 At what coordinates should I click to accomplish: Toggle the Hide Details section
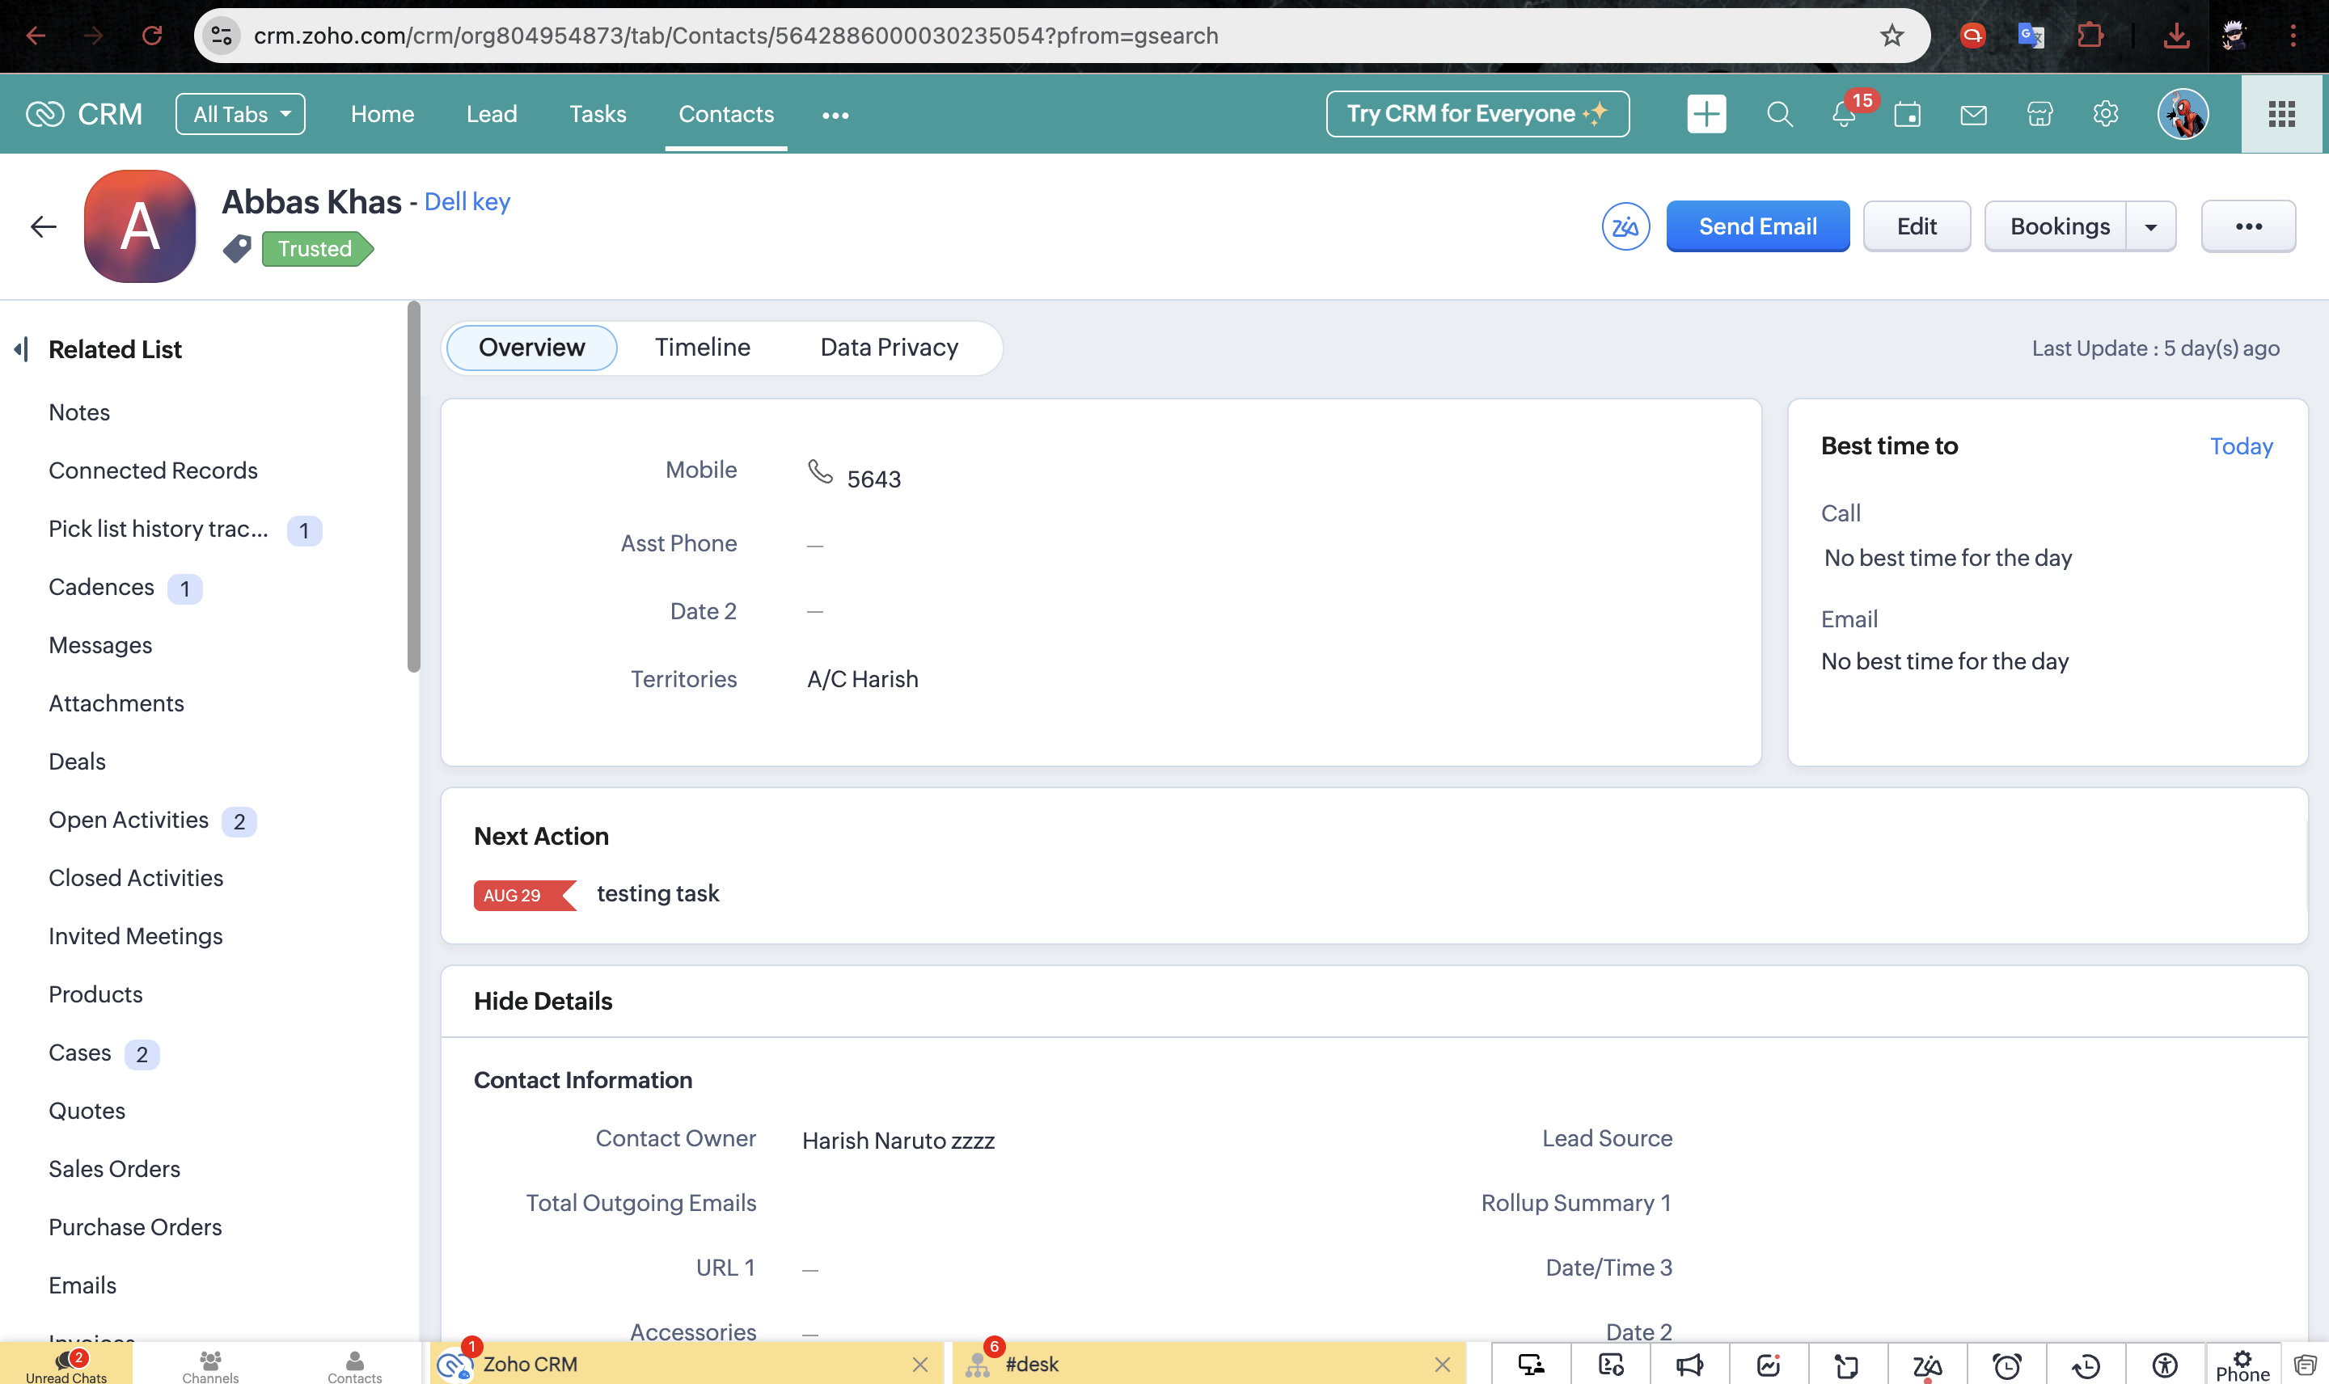point(543,1001)
